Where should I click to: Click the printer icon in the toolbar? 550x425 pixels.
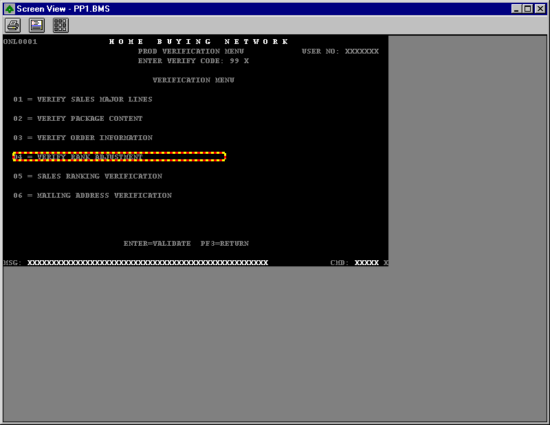[13, 25]
